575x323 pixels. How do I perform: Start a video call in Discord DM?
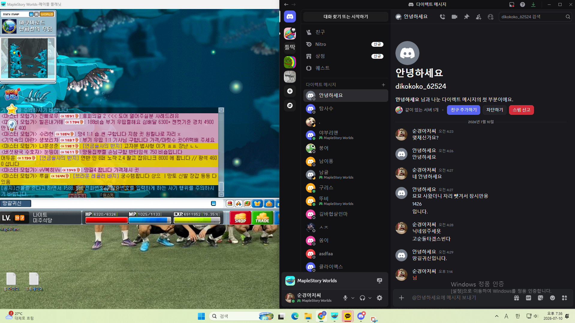coord(454,17)
